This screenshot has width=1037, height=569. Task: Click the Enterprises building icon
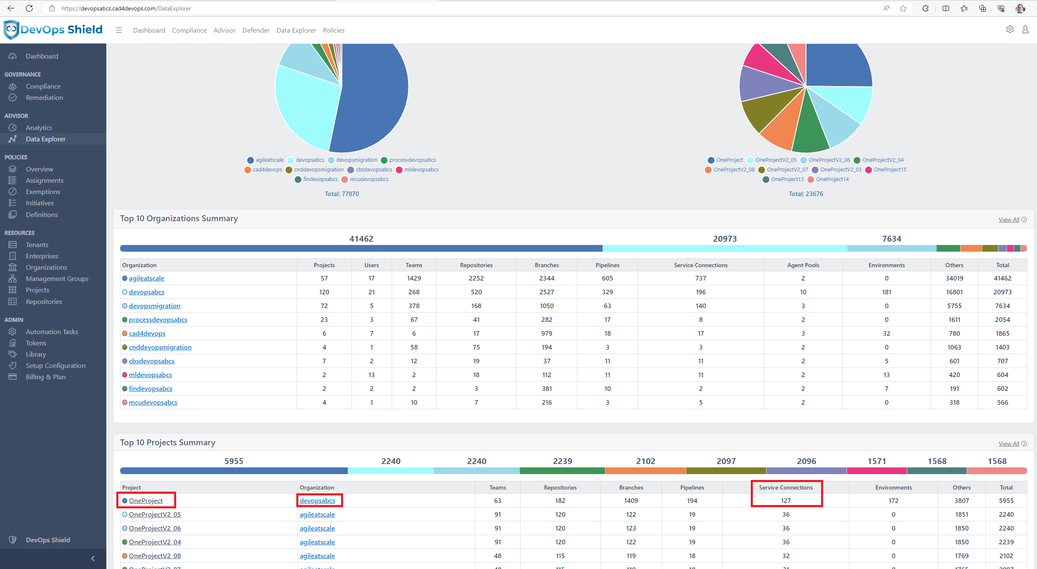click(13, 256)
